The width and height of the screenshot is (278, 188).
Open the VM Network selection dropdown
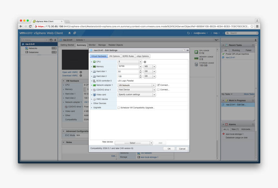pos(154,85)
